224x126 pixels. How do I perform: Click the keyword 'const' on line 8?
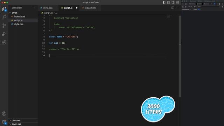(52, 37)
